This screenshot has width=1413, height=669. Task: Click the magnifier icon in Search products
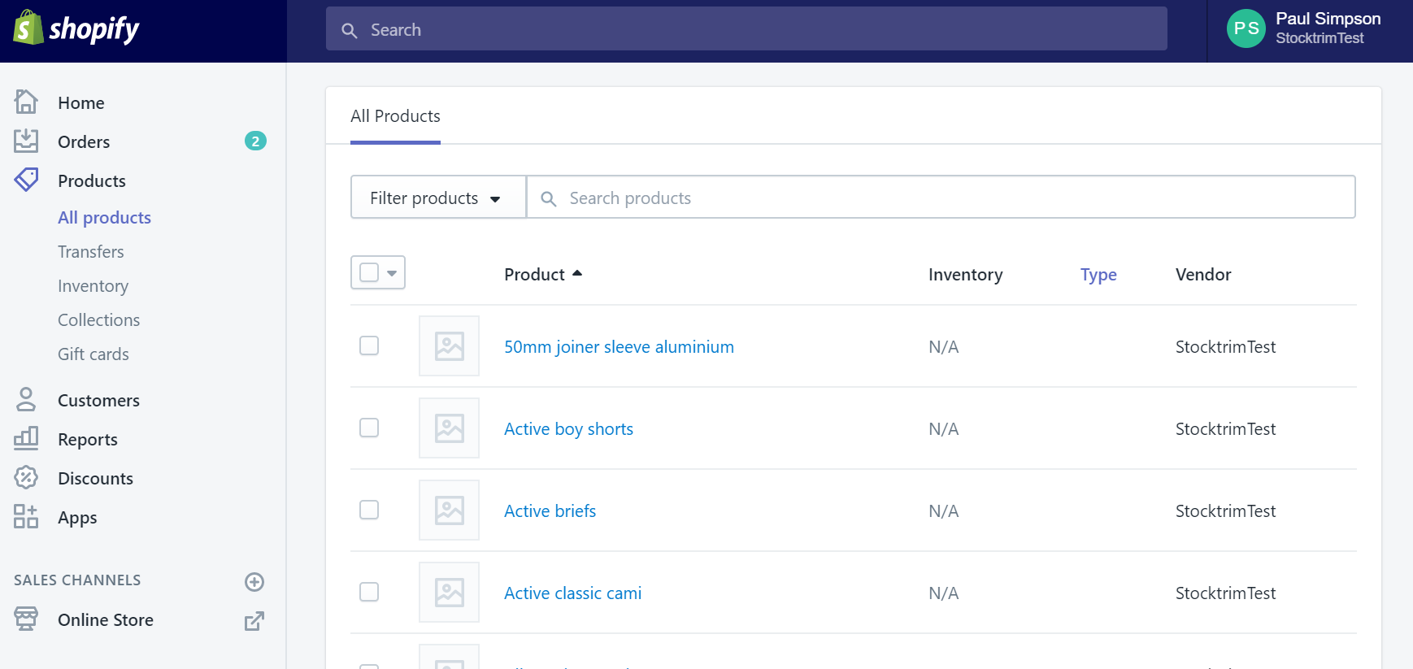tap(549, 198)
